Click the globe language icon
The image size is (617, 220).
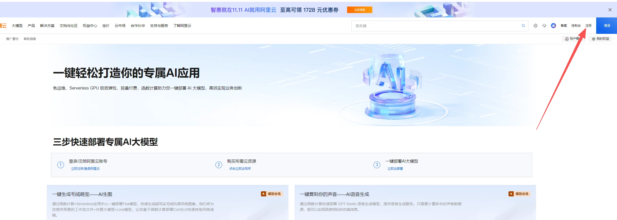click(536, 26)
